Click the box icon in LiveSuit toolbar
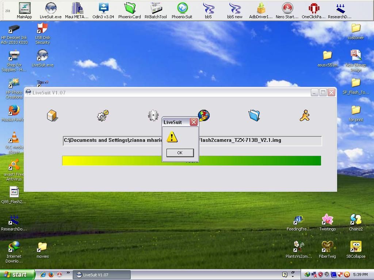The image size is (374, 280). point(52,116)
